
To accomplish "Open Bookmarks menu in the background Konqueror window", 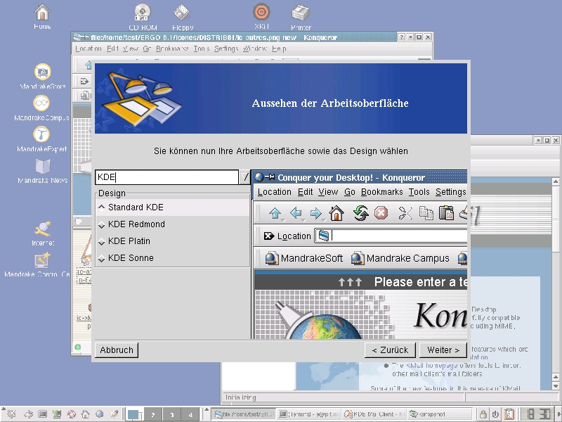I will 172,49.
